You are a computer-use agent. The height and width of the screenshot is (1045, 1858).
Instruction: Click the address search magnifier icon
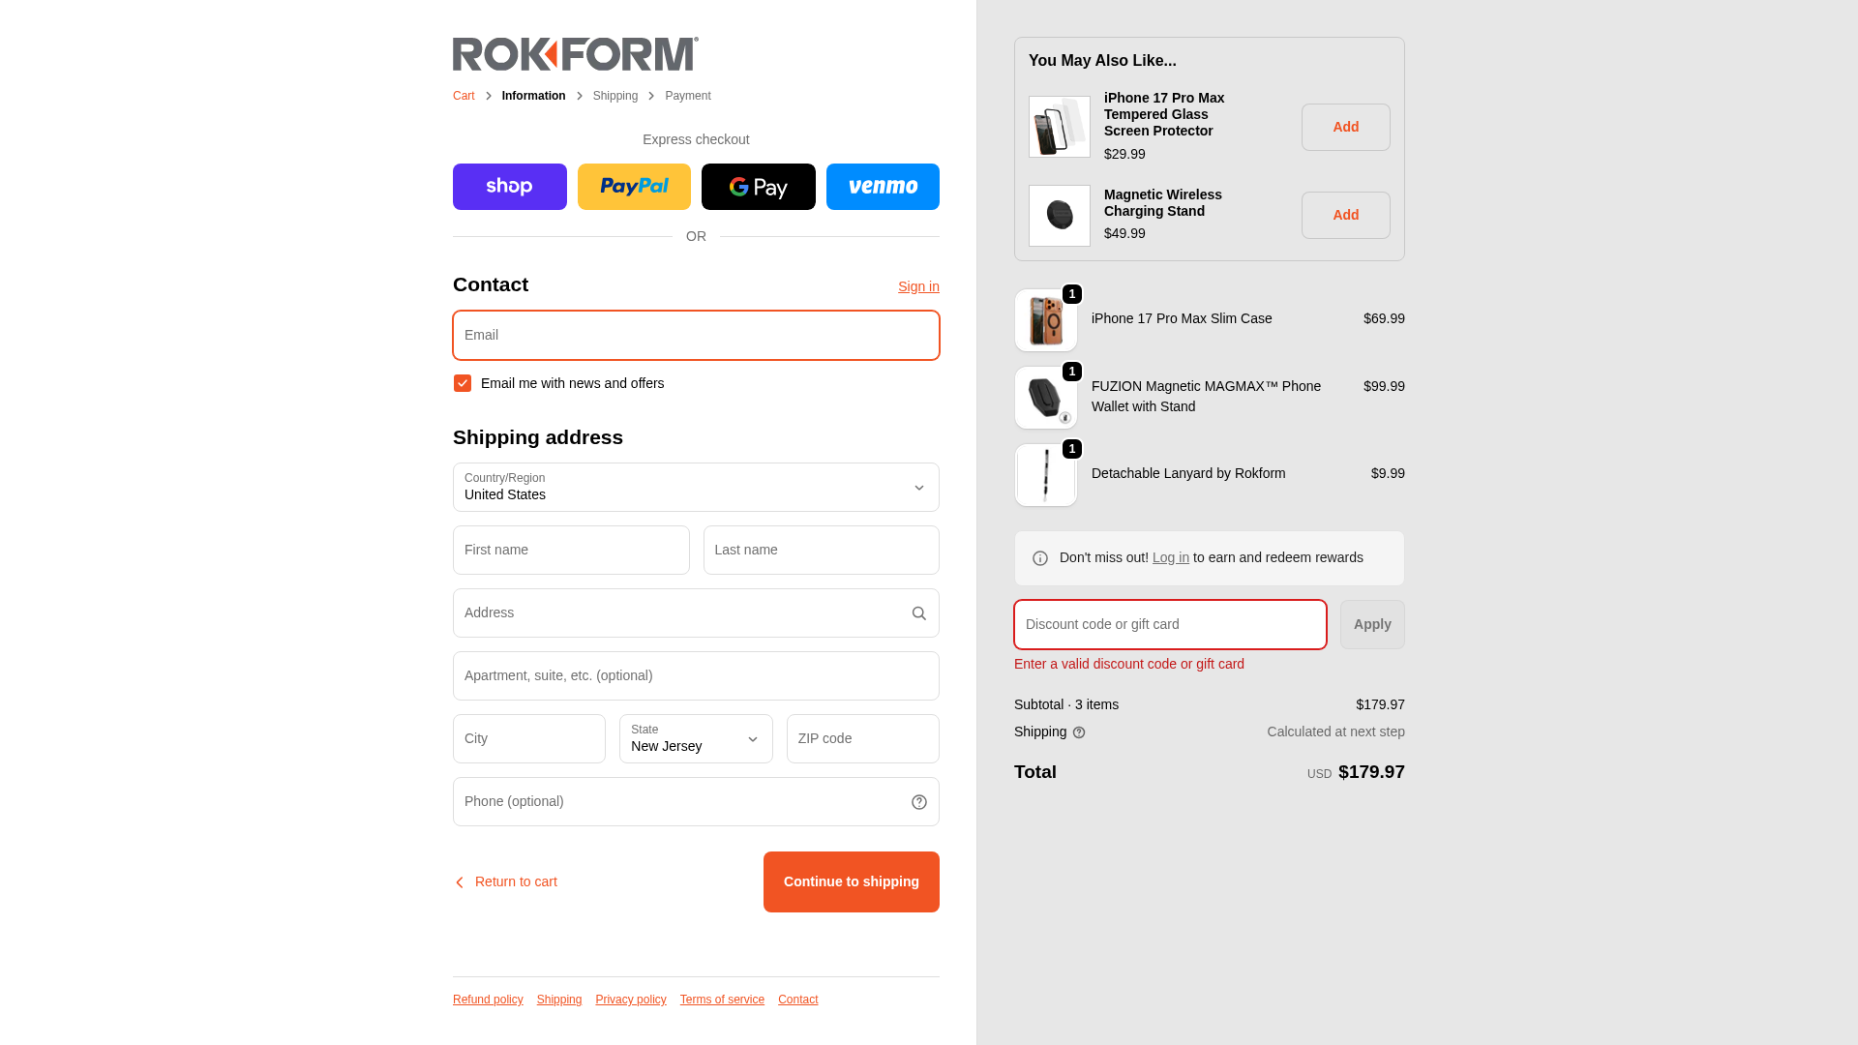pyautogui.click(x=918, y=613)
